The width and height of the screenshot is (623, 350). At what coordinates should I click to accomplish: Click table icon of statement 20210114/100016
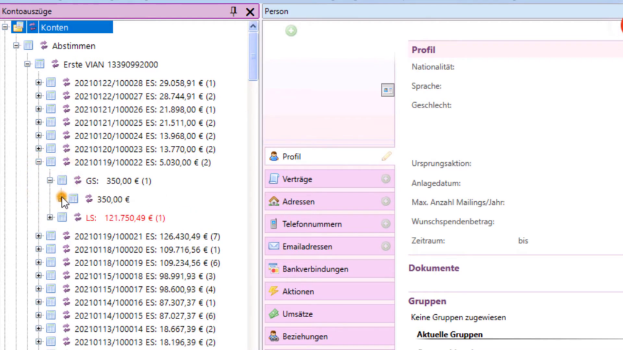[x=51, y=302]
